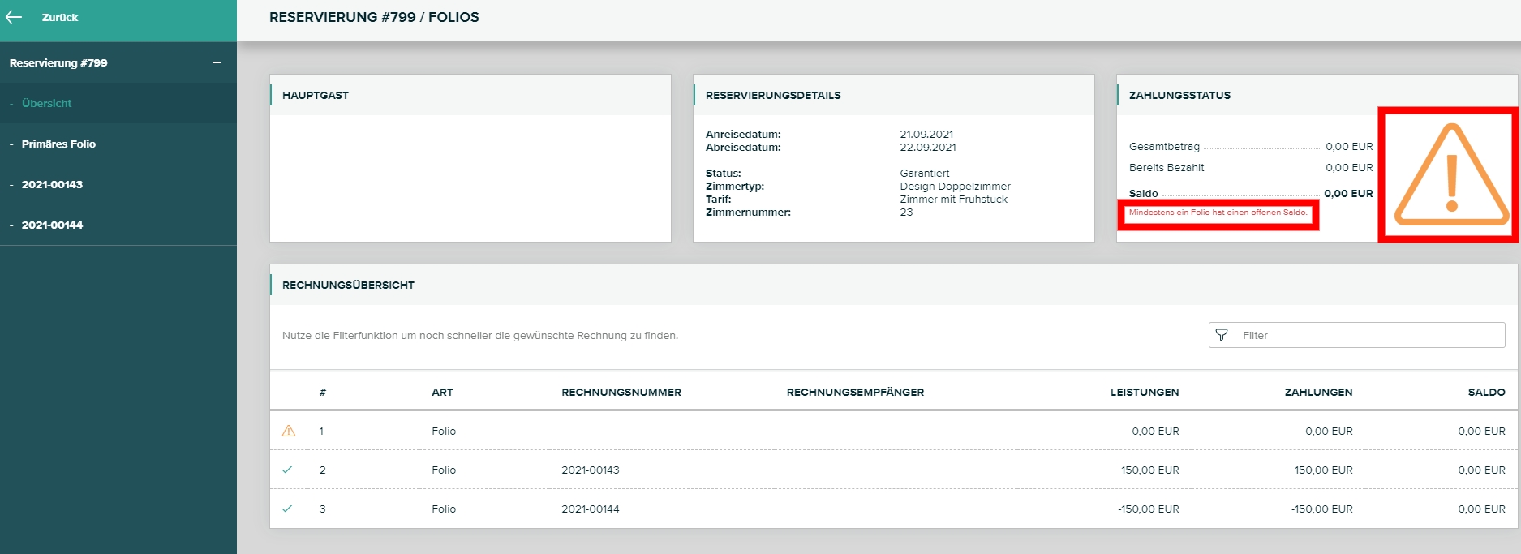Click the green checkmark on folio row 3

coord(287,509)
